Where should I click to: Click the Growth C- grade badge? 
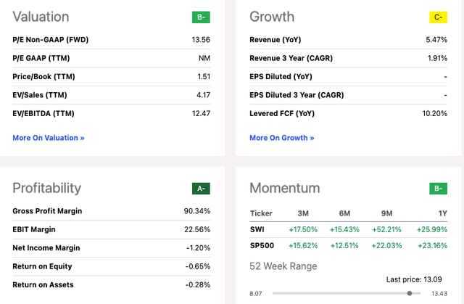[437, 17]
